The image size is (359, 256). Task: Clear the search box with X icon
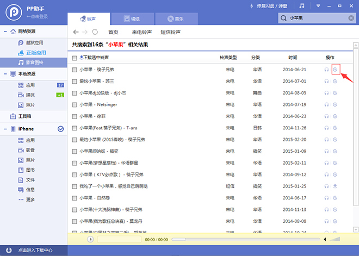click(351, 18)
